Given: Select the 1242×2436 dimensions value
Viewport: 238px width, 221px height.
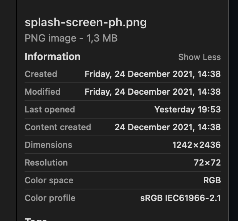Looking at the screenshot, I should coord(196,145).
